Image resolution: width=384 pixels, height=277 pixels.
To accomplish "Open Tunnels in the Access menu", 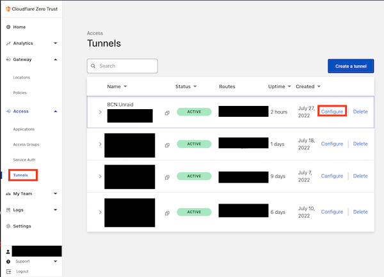I will pyautogui.click(x=20, y=175).
